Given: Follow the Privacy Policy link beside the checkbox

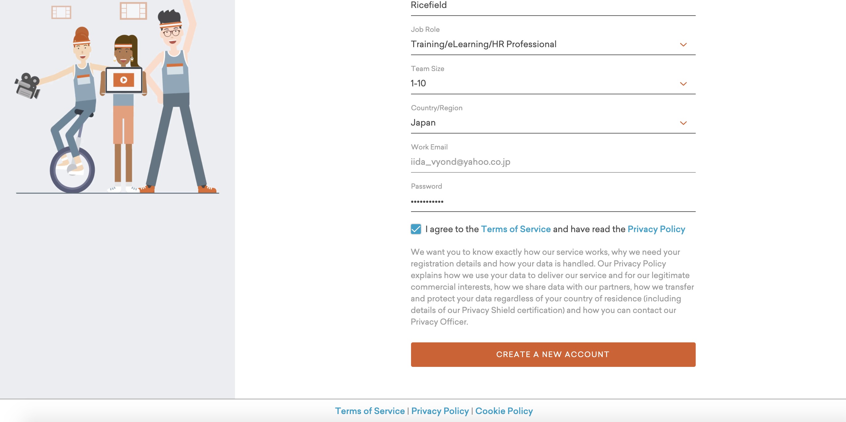Looking at the screenshot, I should click(656, 229).
